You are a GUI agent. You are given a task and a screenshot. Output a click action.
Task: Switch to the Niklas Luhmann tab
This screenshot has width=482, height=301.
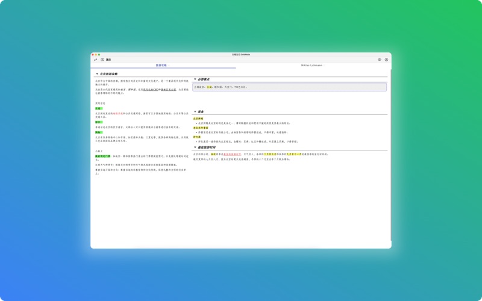pyautogui.click(x=311, y=65)
